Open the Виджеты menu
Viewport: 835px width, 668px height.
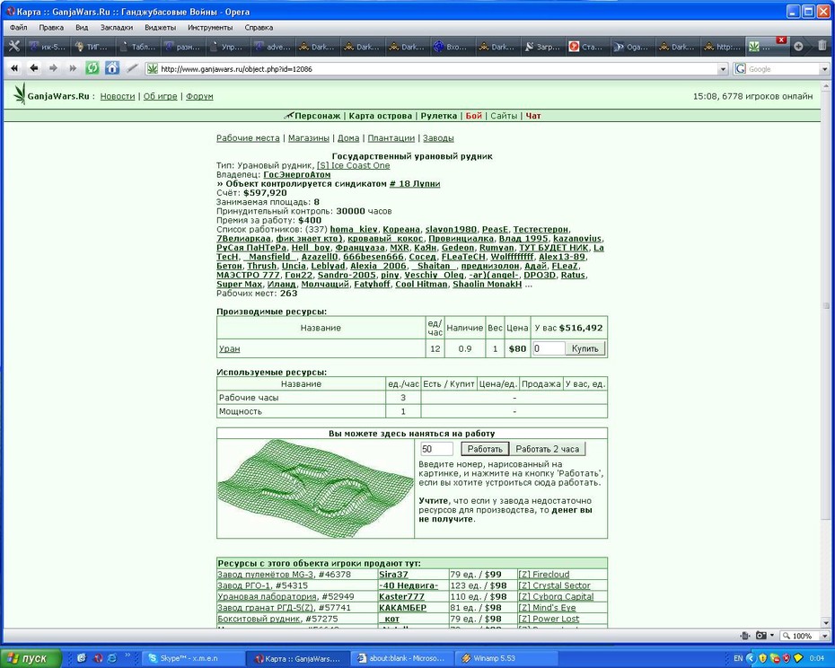160,27
